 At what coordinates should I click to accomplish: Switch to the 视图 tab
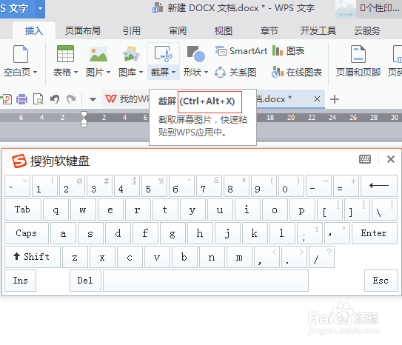[x=224, y=31]
